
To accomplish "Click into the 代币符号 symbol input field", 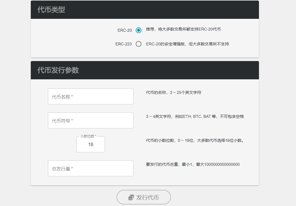I will coord(91,120).
